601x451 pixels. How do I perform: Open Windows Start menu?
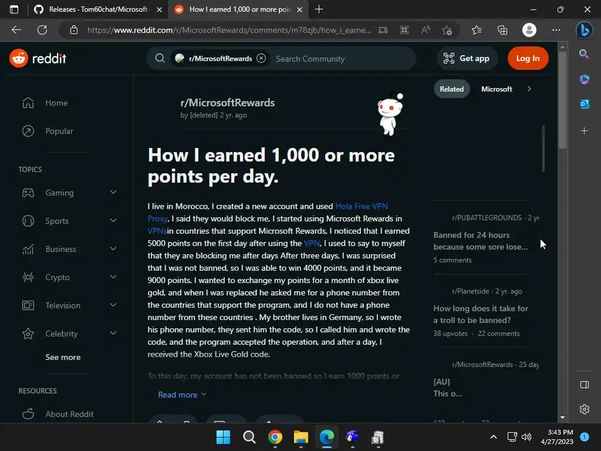(x=223, y=437)
